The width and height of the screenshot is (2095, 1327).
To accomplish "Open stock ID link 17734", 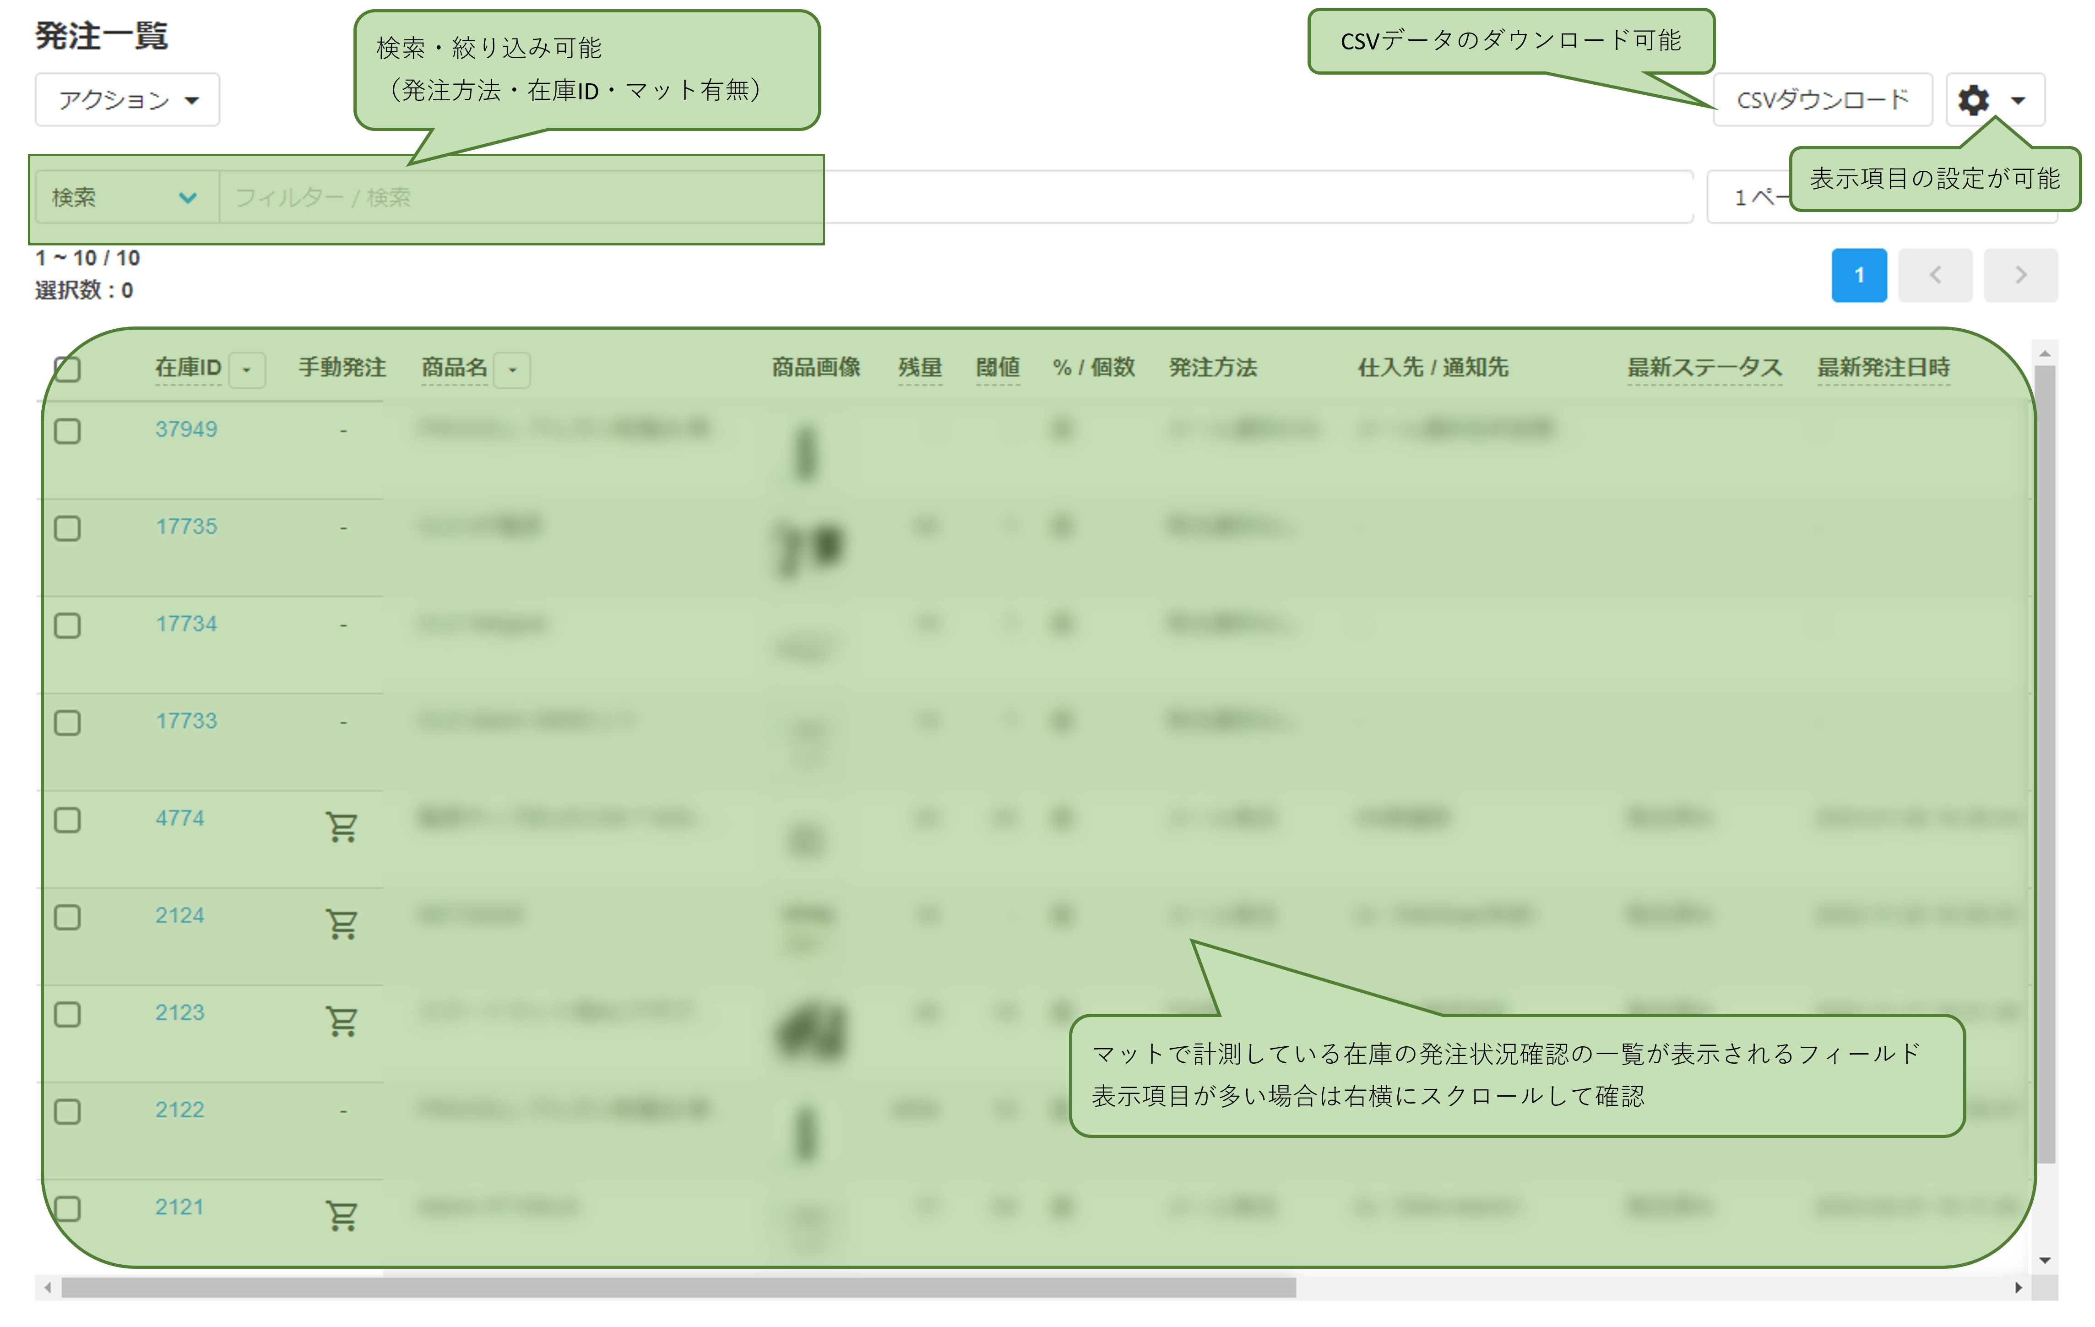I will point(186,624).
